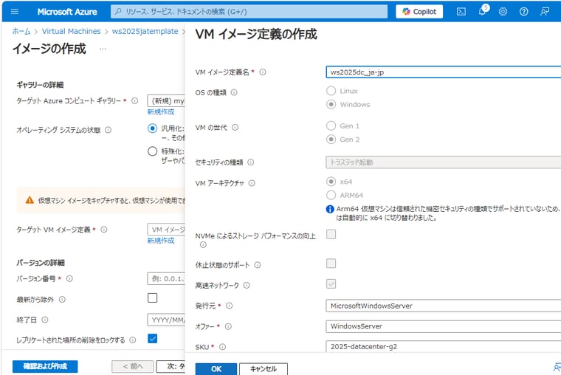Image resolution: width=561 pixels, height=375 pixels.
Task: Go to ws2025jatemplate breadcrumb
Action: pos(145,31)
